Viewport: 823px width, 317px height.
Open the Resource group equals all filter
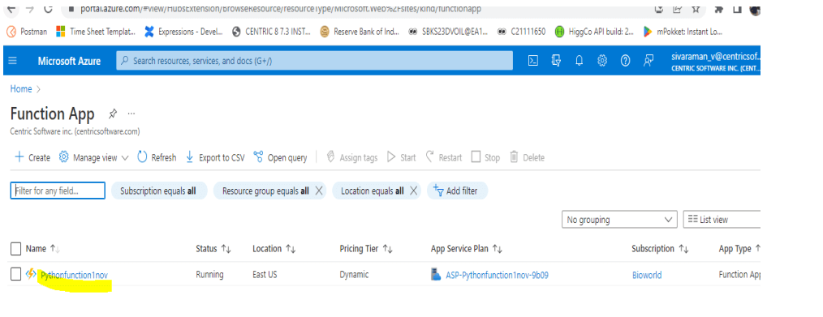265,191
